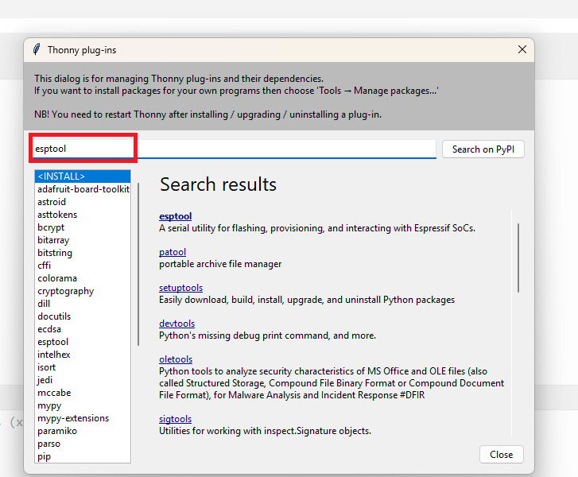Image resolution: width=578 pixels, height=477 pixels.
Task: Select bcrypt in the package list
Action: pos(83,227)
